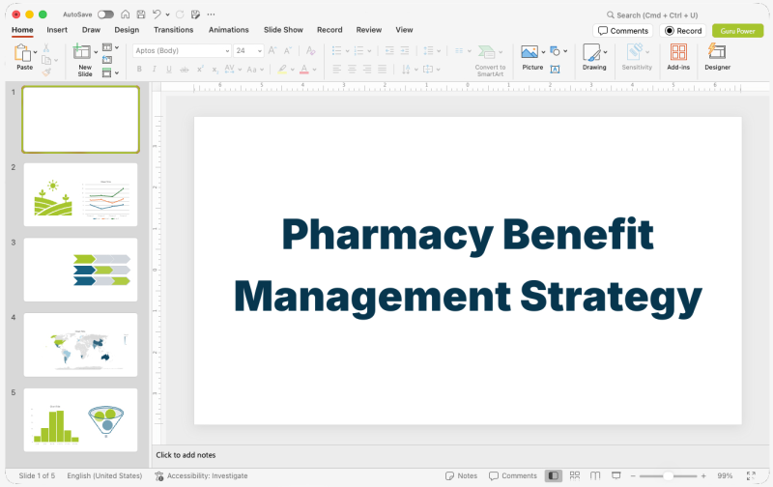Screen dimensions: 773x487
Task: Click the Cut scissors icon
Action: (x=46, y=47)
